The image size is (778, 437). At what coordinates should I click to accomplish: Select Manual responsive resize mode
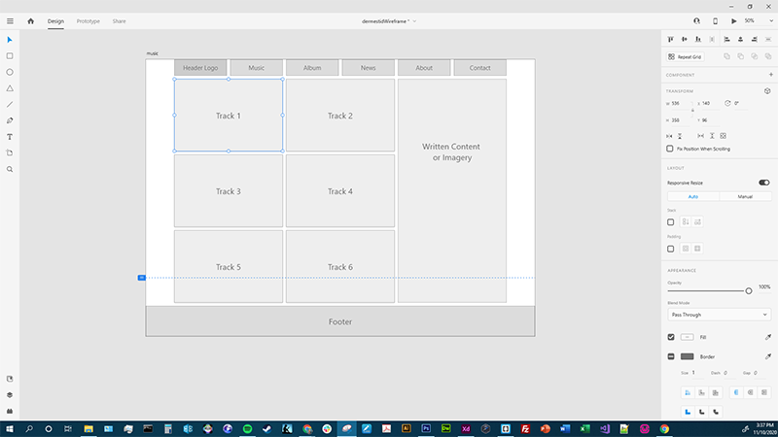[745, 197]
